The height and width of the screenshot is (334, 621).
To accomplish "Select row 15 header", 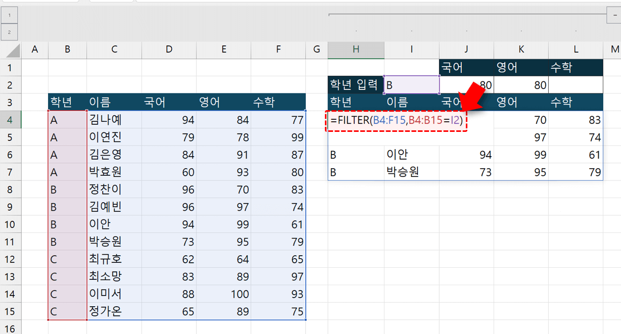I will pos(10,311).
